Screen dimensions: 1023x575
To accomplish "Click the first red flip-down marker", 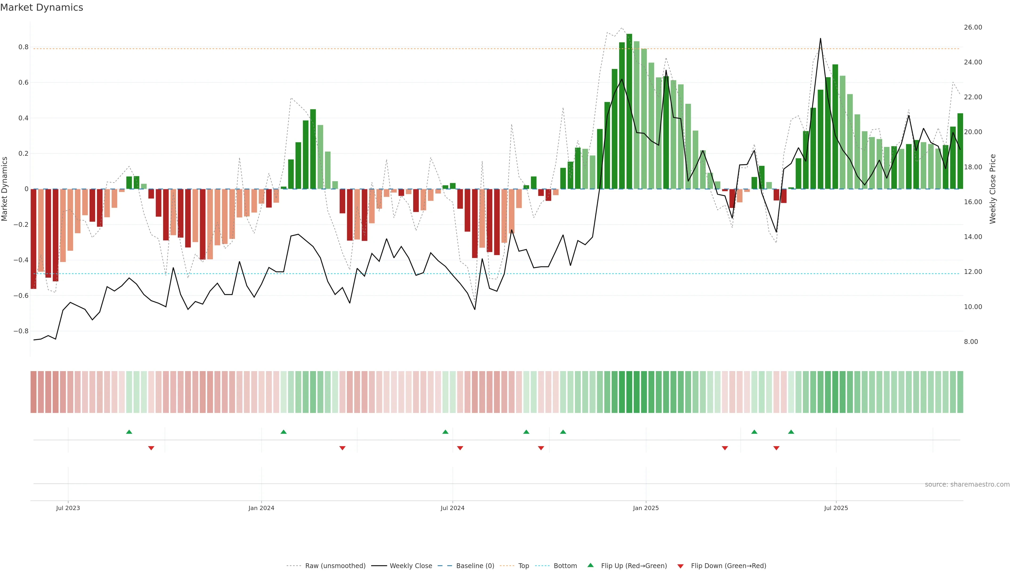I will (x=151, y=448).
